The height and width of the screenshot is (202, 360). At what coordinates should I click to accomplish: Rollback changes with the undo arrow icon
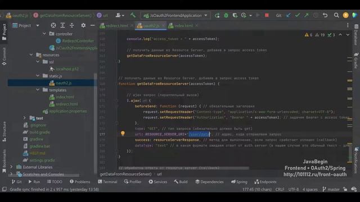pos(325,15)
